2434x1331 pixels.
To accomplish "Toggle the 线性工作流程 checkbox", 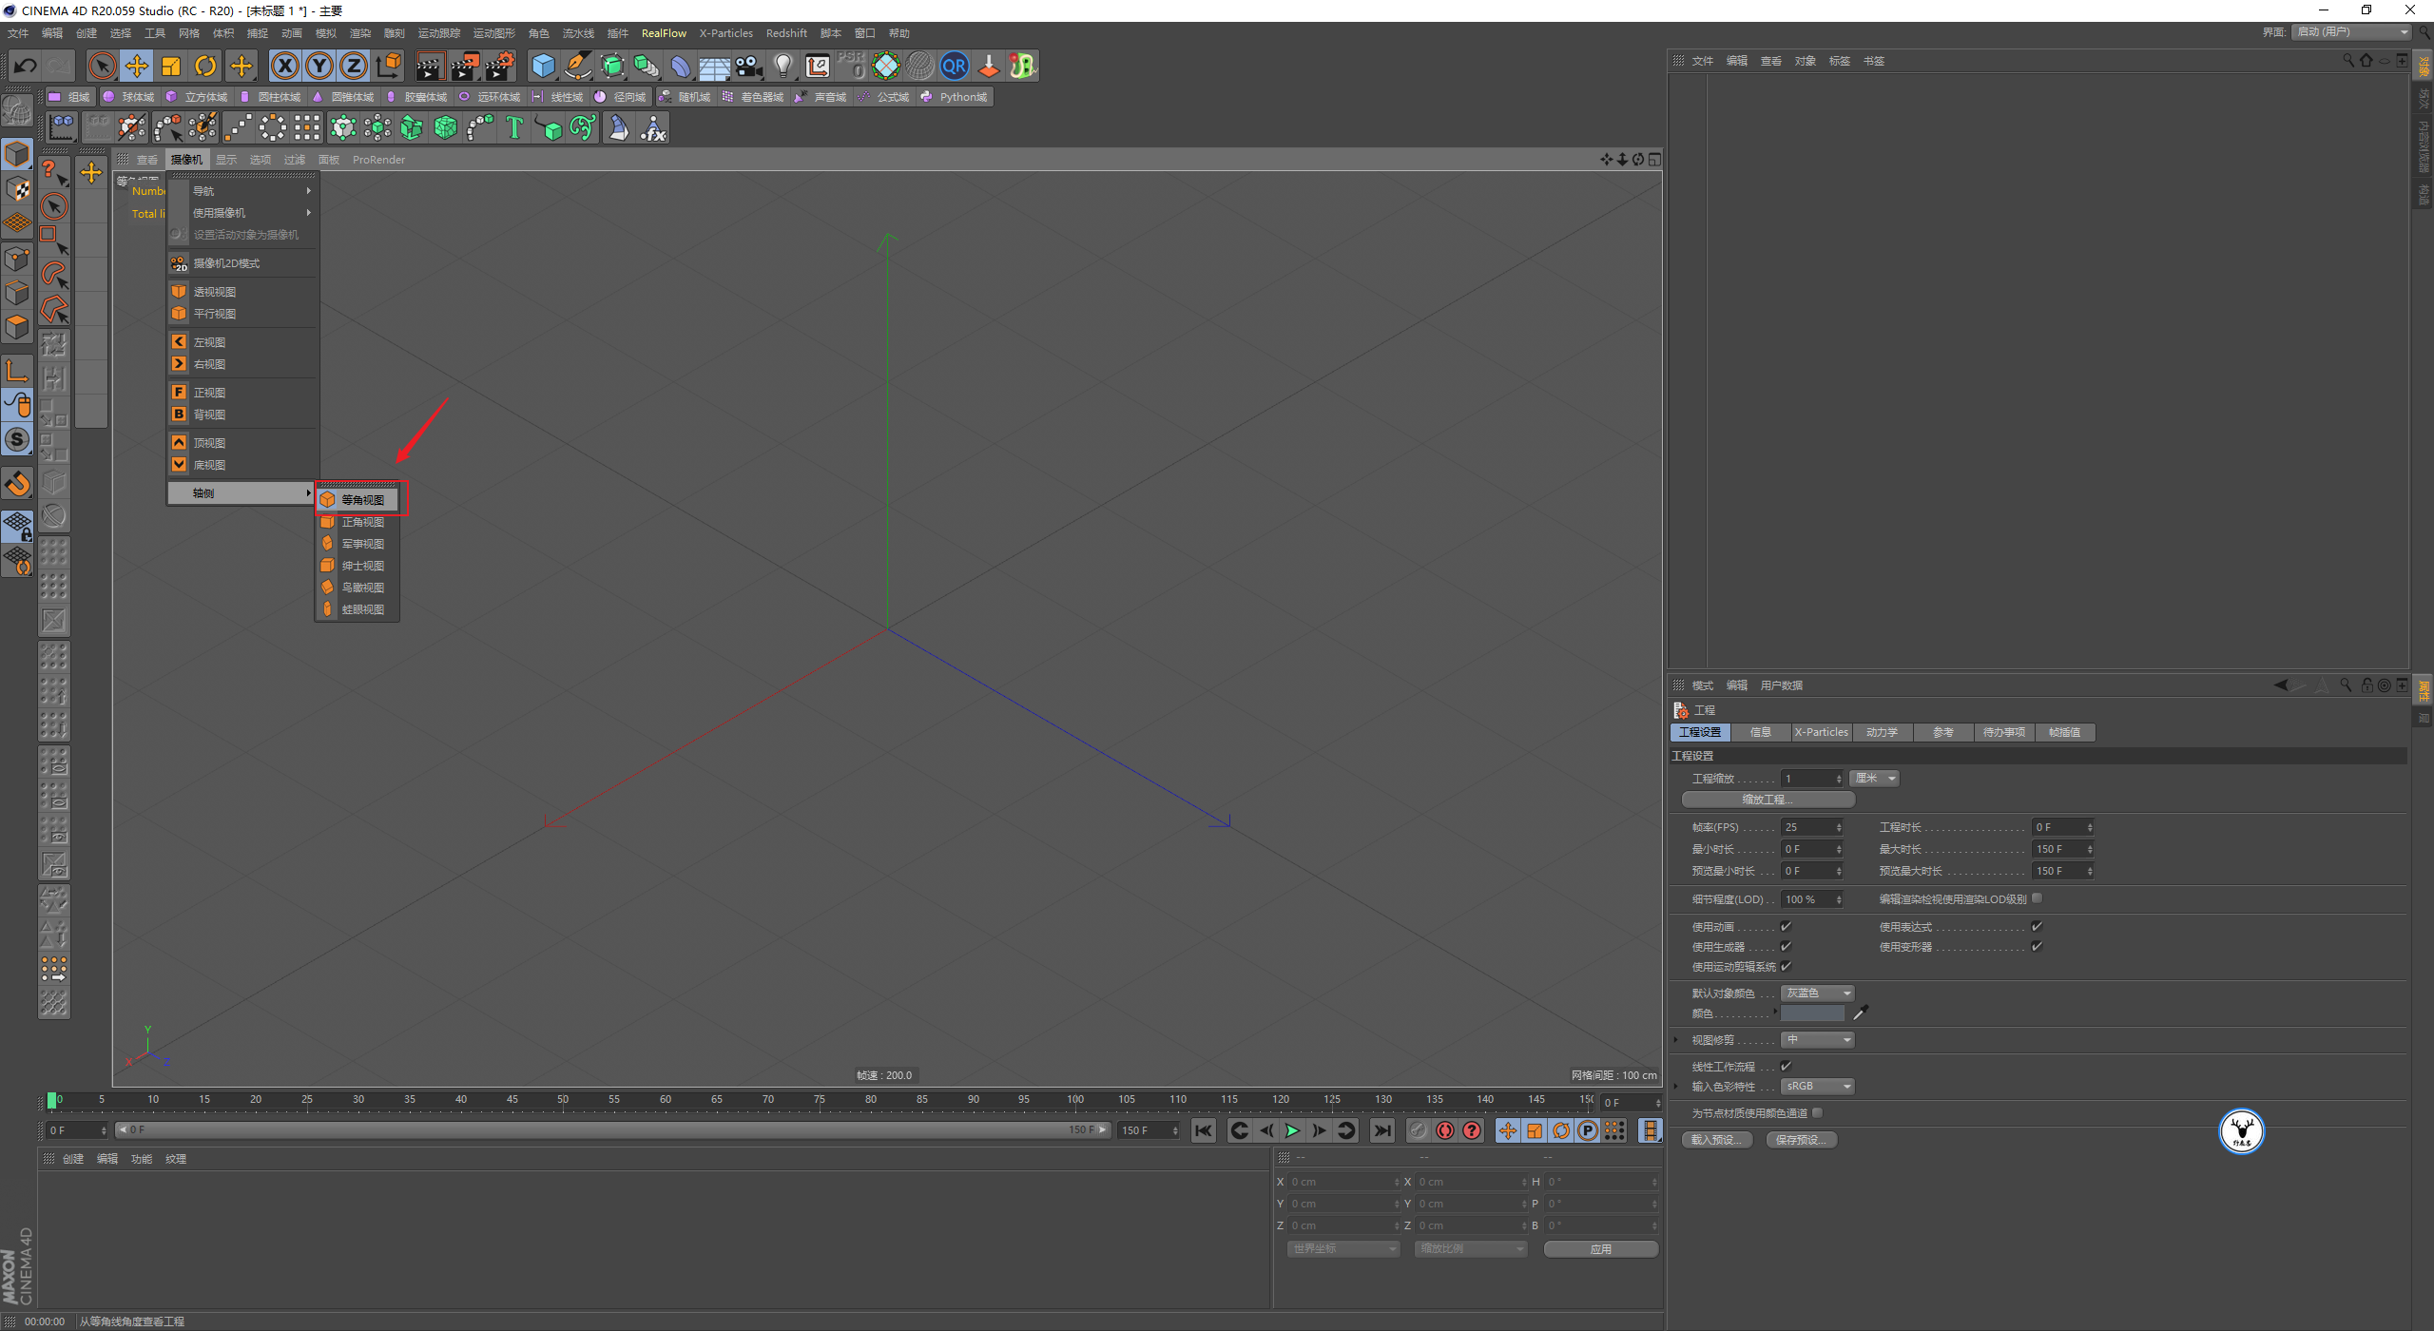I will click(x=1786, y=1066).
